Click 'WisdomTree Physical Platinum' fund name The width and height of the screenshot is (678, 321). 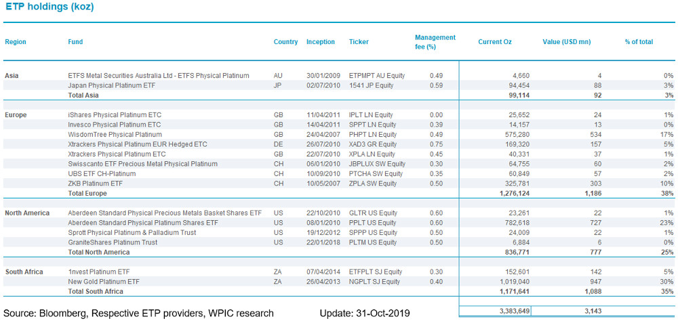pyautogui.click(x=115, y=134)
